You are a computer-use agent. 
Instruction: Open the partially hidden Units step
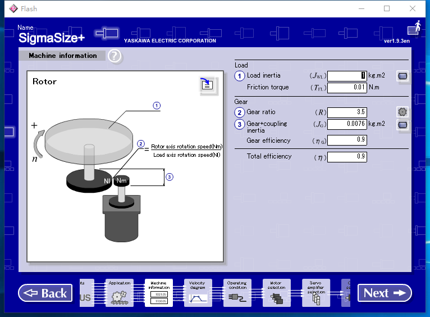[x=86, y=293]
